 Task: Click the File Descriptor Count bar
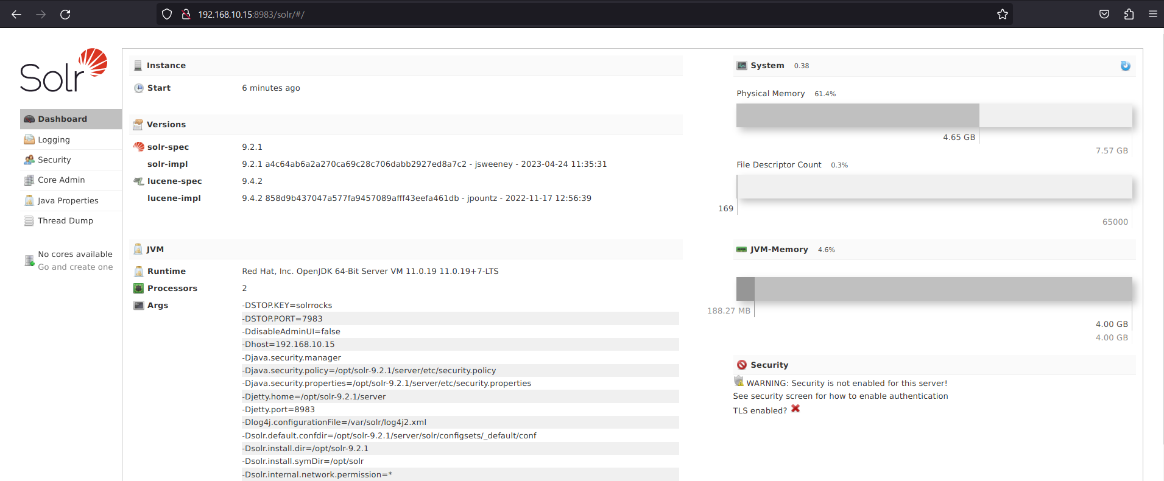(934, 186)
